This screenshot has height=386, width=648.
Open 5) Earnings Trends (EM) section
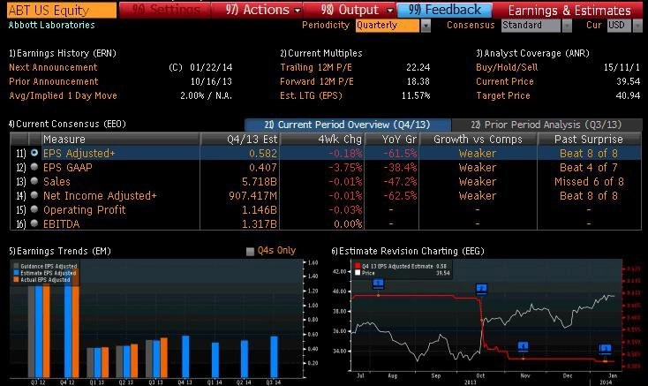(x=60, y=251)
